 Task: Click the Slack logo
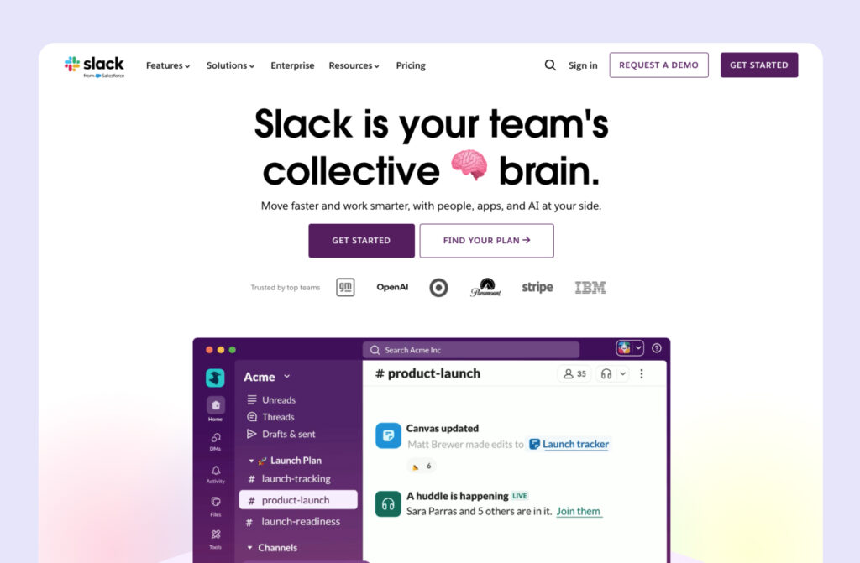94,65
